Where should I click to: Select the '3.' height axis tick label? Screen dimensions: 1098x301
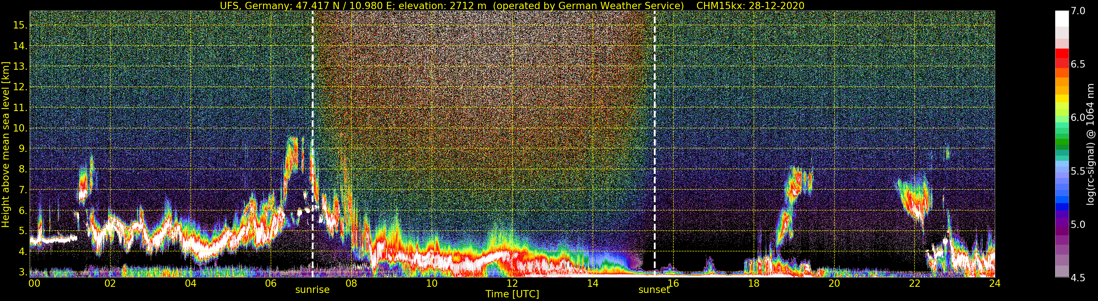pyautogui.click(x=23, y=272)
